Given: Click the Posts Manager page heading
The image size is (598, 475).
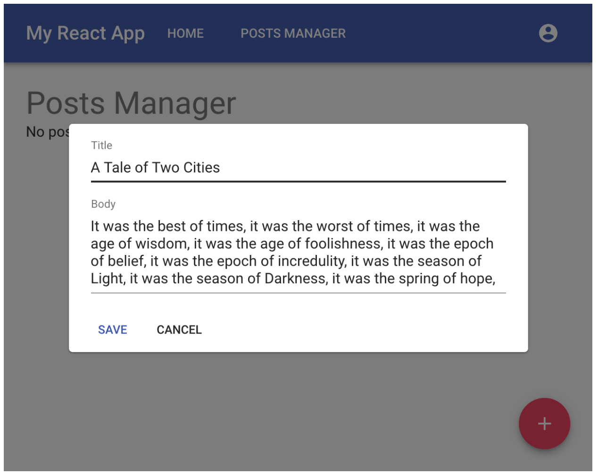Looking at the screenshot, I should tap(131, 103).
